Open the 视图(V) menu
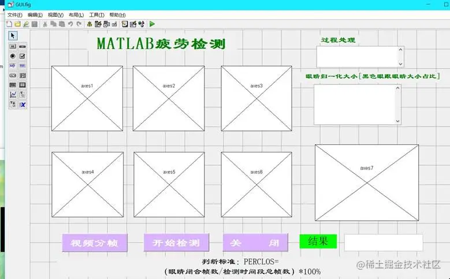This screenshot has height=279, width=450. [55, 15]
